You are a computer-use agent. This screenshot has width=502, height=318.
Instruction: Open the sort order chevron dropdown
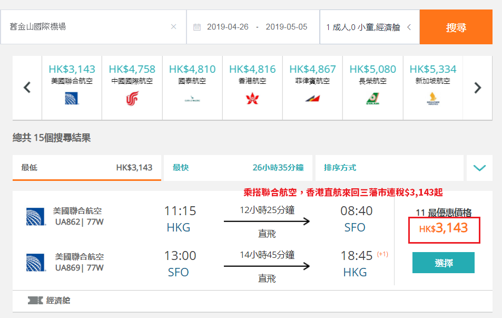click(x=479, y=168)
